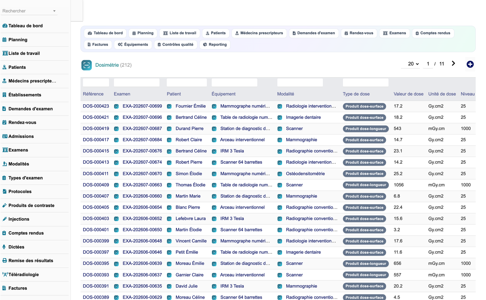This screenshot has width=486, height=300.
Task: Filter by Type de dose input field
Action: pos(366,83)
